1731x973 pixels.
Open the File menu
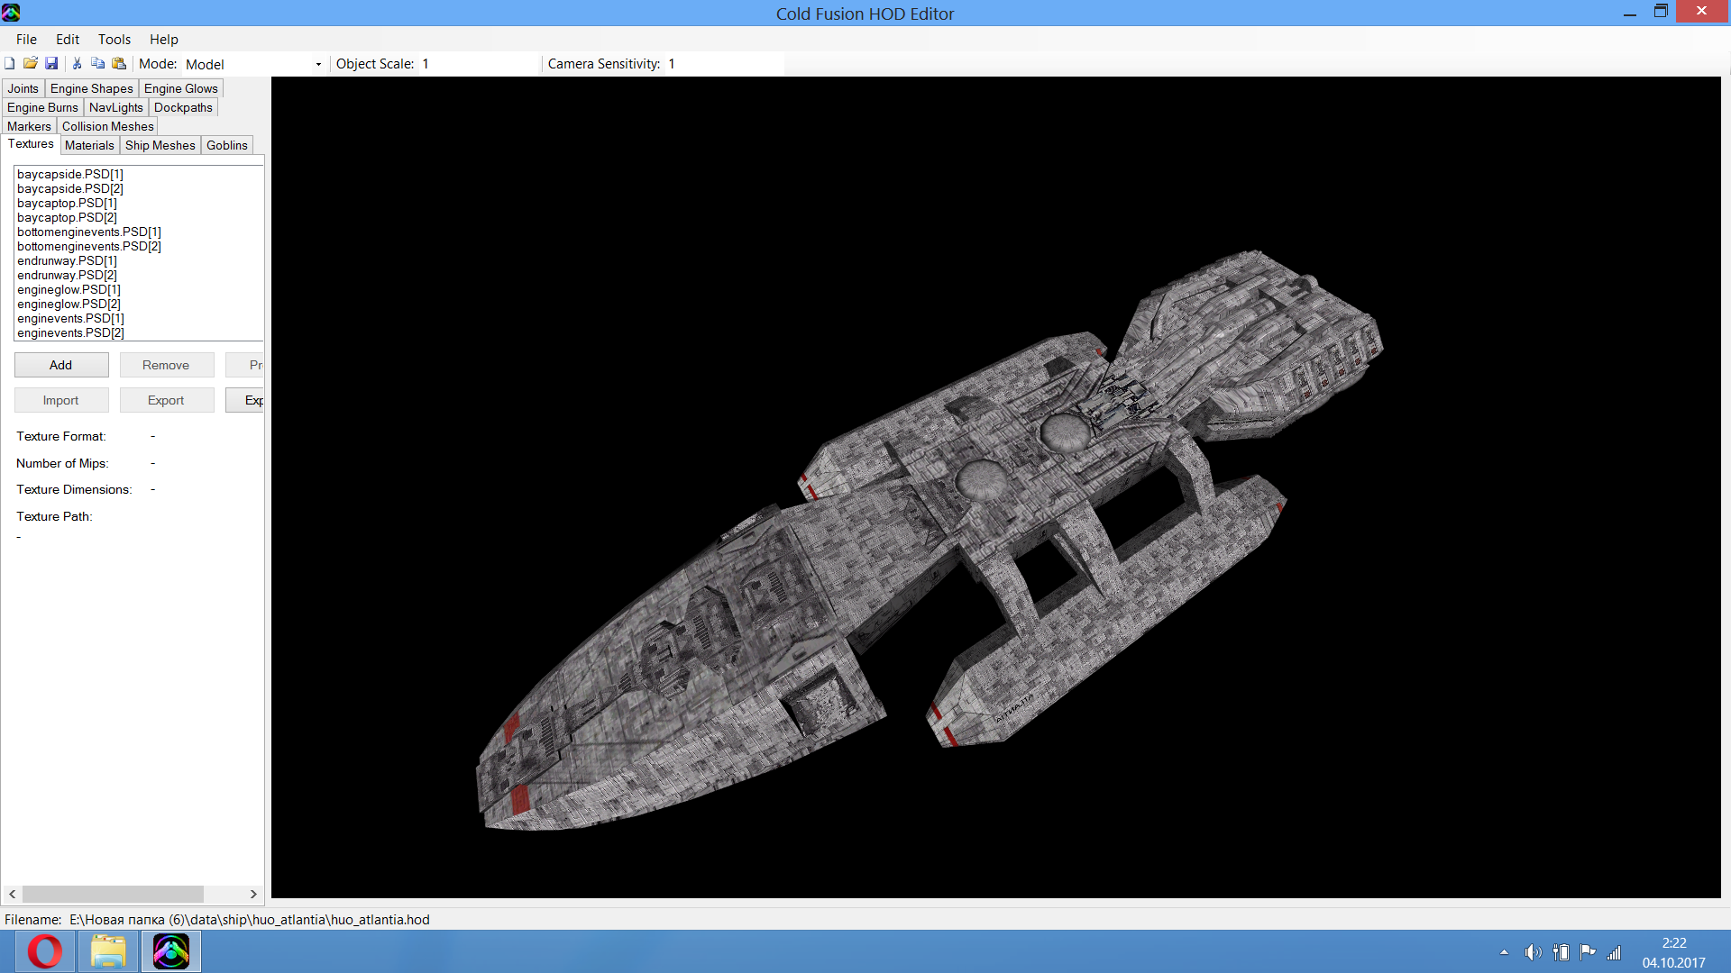click(26, 39)
